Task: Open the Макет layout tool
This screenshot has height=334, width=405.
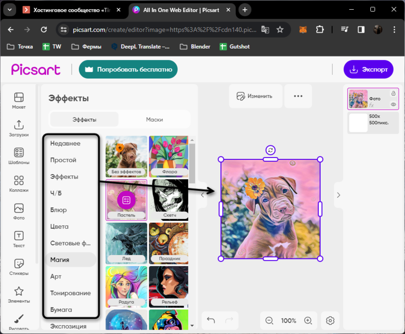Action: click(18, 100)
